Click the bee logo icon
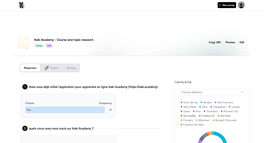 tap(22, 5)
